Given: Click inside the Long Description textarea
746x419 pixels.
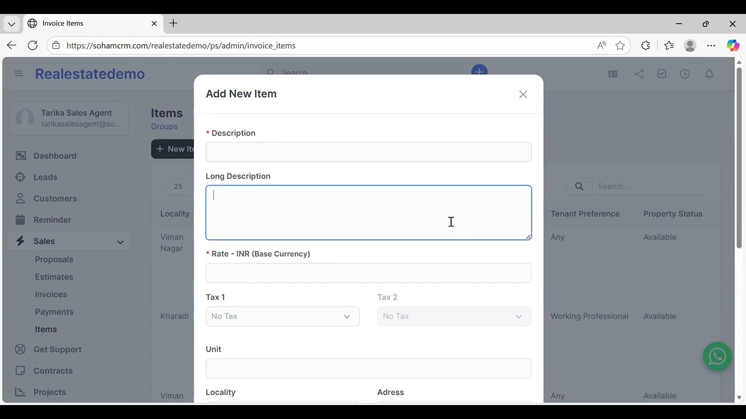Looking at the screenshot, I should 368,212.
